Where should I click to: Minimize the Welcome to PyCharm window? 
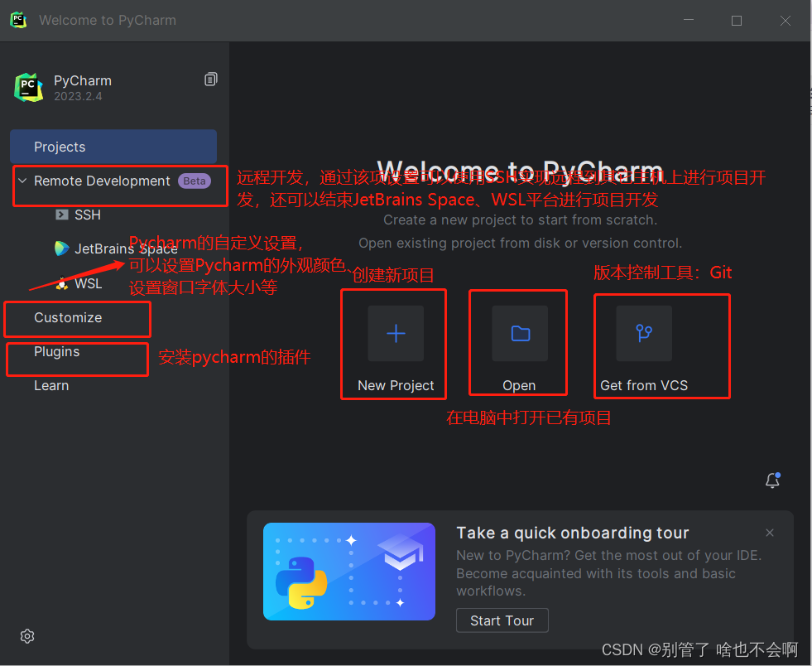[x=688, y=20]
